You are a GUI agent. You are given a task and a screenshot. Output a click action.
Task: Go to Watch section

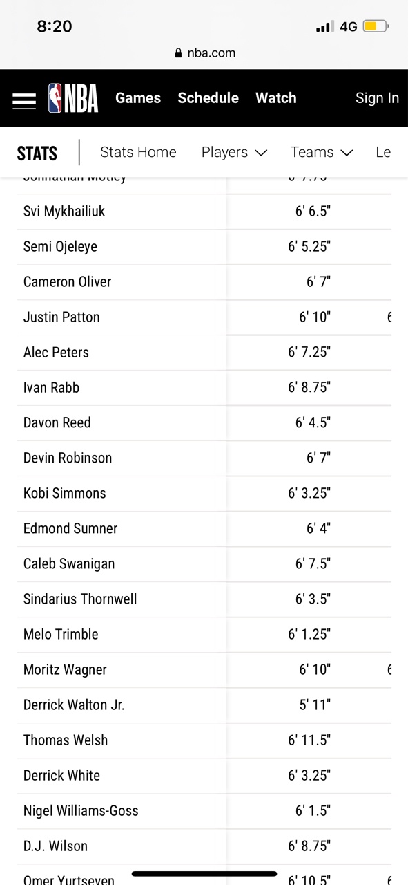pos(276,98)
